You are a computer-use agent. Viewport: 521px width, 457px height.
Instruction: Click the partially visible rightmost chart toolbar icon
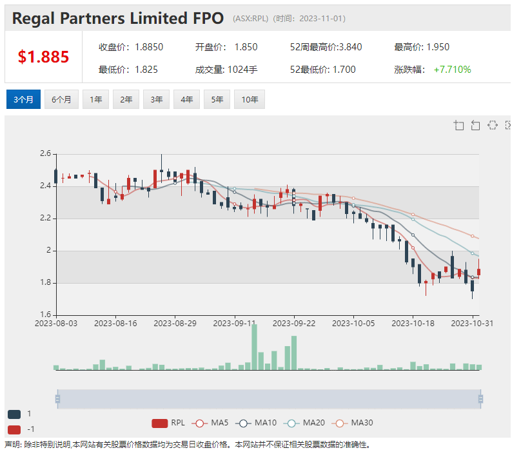pos(508,125)
